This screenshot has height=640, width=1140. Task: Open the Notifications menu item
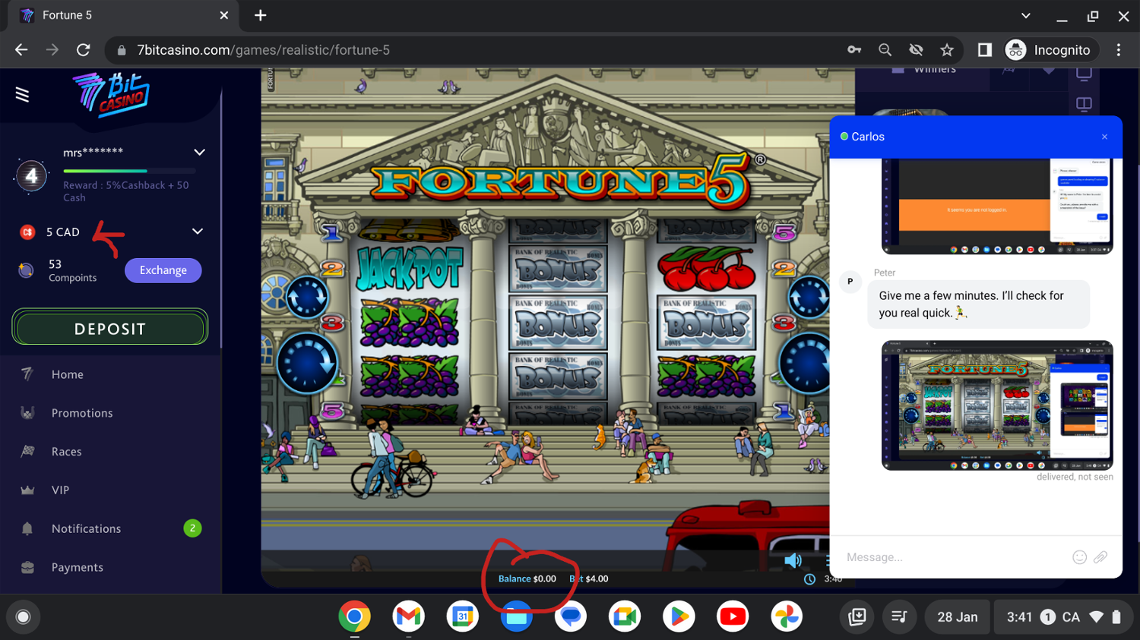tap(86, 528)
